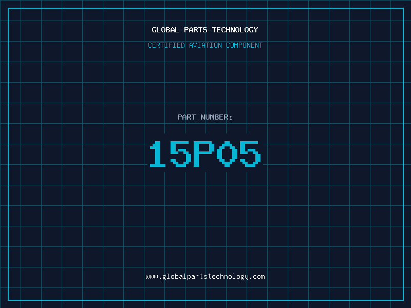Screen dimensions: 411x308
Task: Click the word NUMBER: in the label
Action: (x=217, y=117)
